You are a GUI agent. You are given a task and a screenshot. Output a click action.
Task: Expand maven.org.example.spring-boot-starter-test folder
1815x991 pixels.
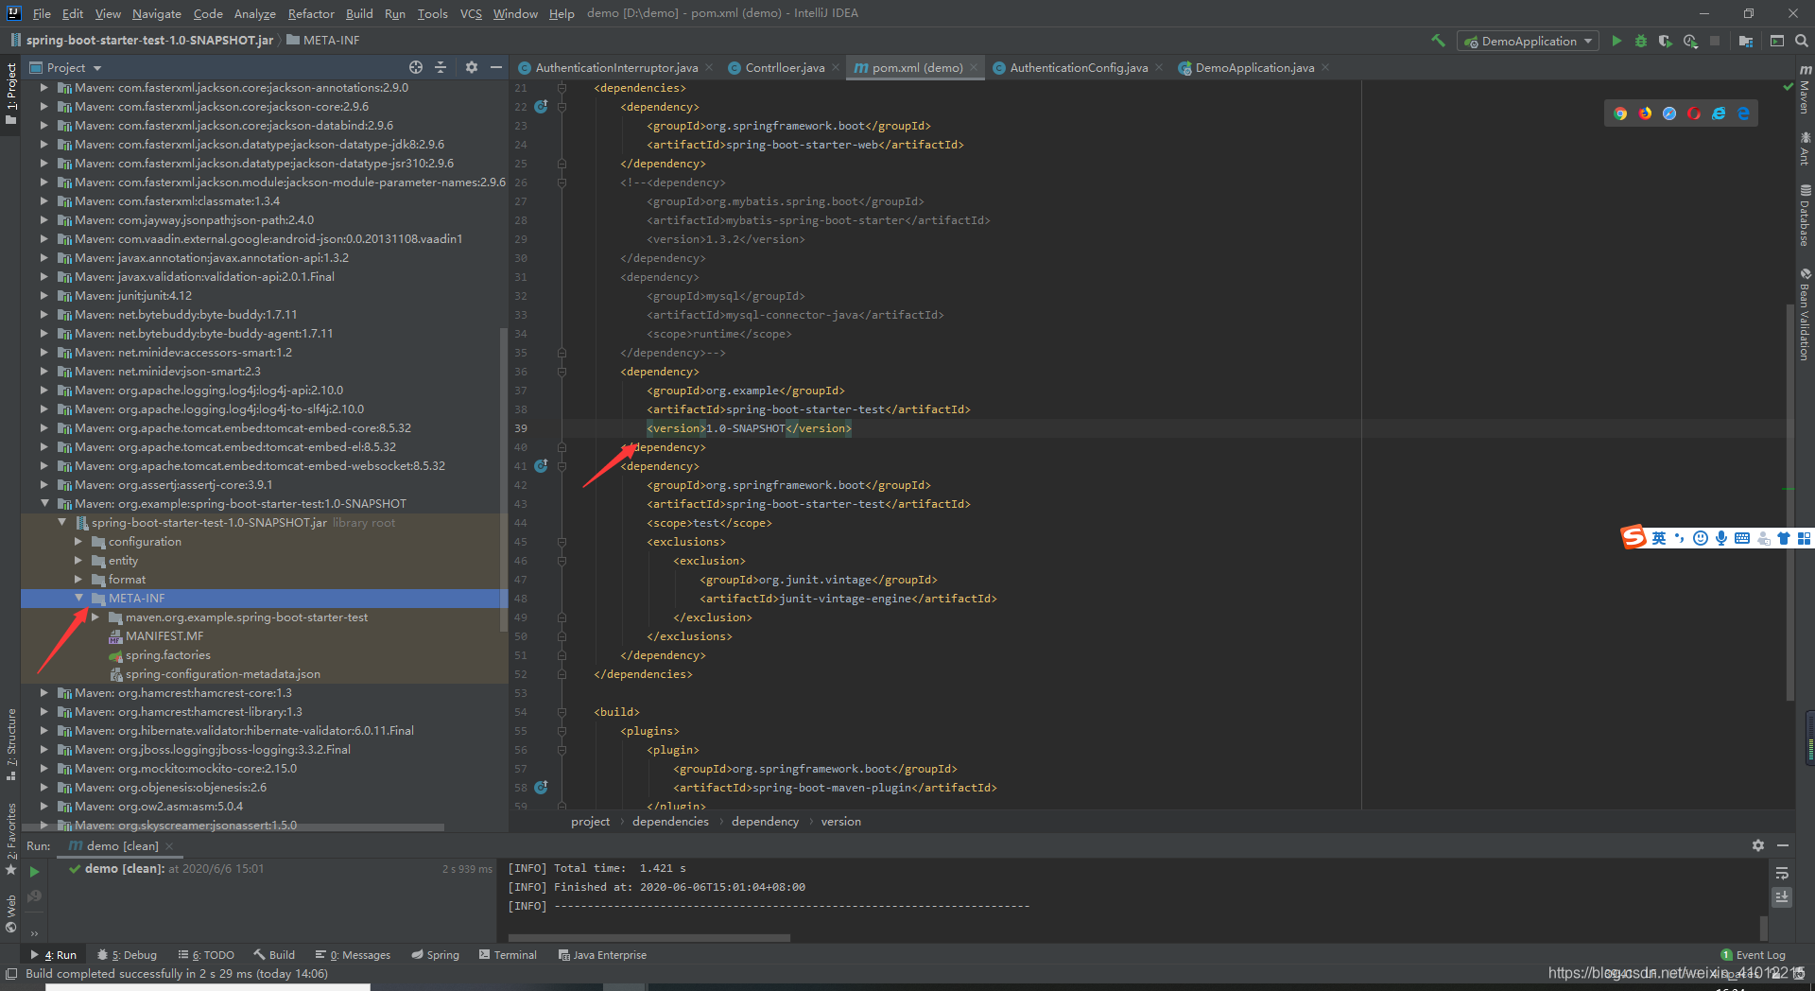pos(95,617)
